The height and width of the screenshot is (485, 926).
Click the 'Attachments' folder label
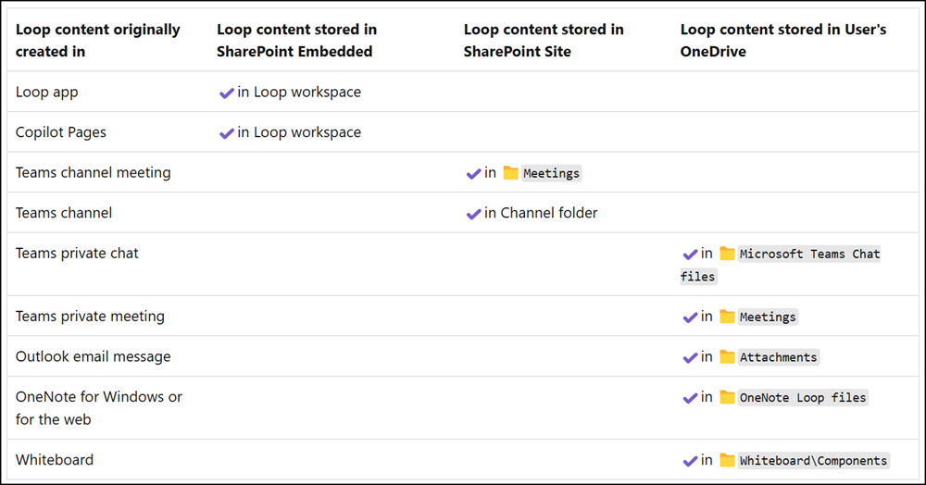point(779,357)
